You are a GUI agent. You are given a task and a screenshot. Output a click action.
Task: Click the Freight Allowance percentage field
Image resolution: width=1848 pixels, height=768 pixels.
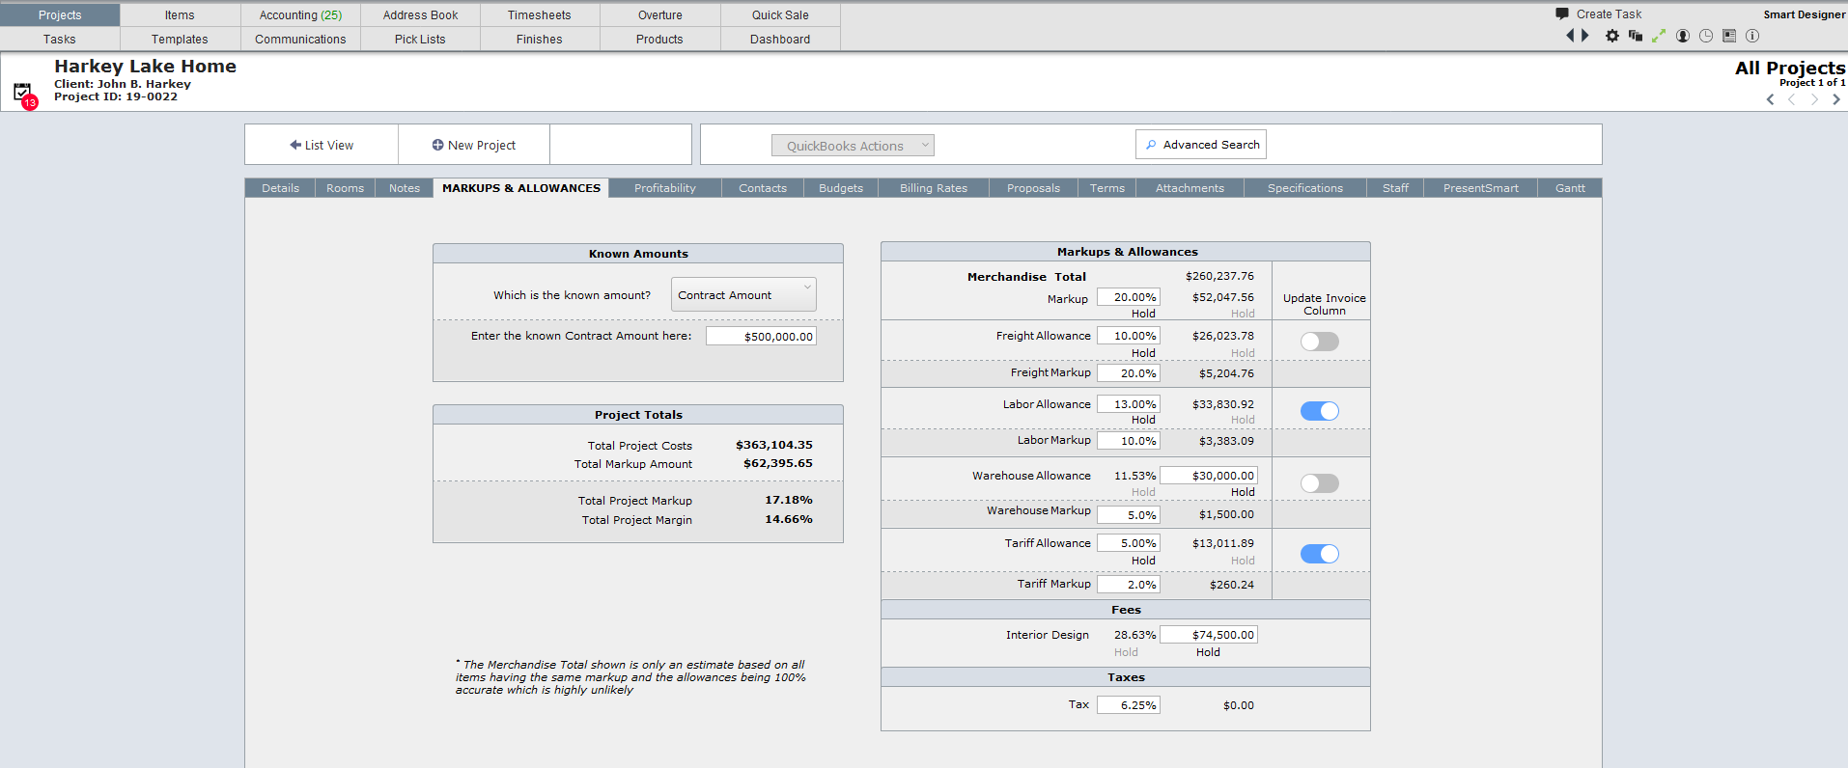click(x=1128, y=336)
